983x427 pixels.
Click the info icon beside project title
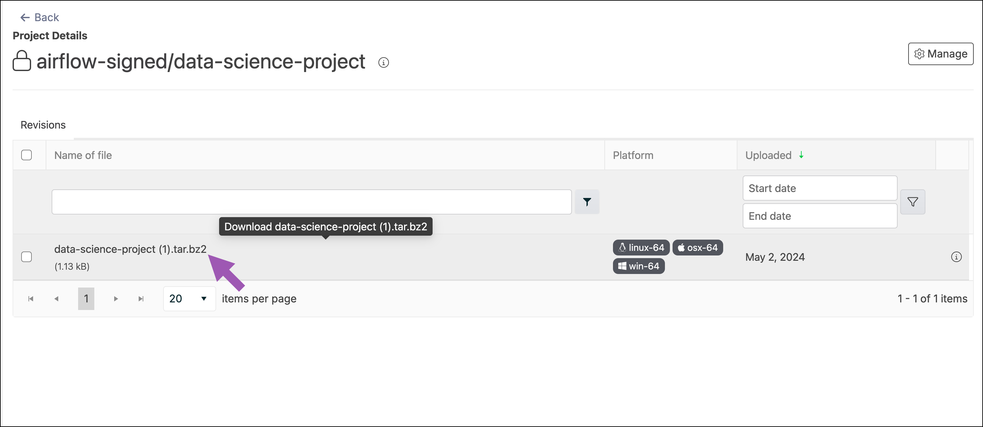click(x=383, y=62)
